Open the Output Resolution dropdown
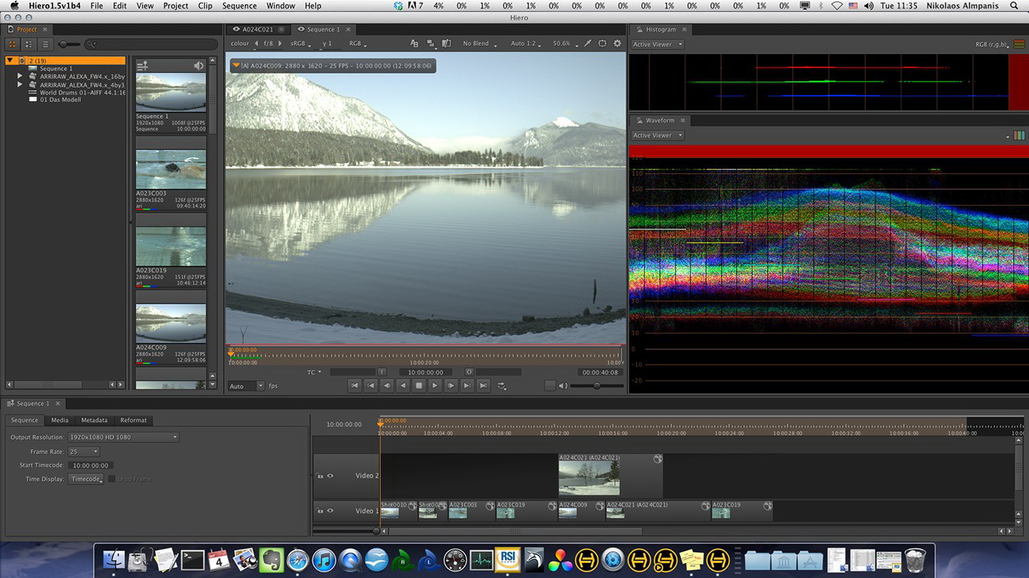This screenshot has height=578, width=1029. coord(123,437)
